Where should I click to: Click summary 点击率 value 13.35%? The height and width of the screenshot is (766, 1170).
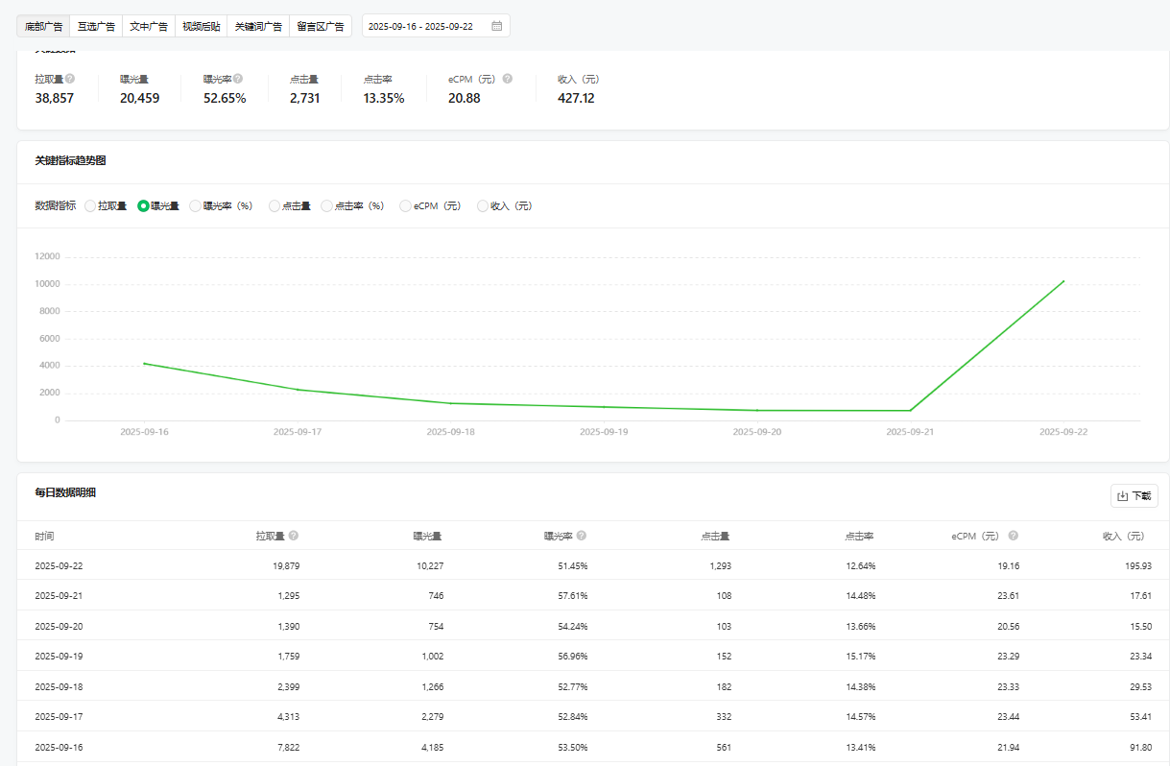(x=384, y=98)
